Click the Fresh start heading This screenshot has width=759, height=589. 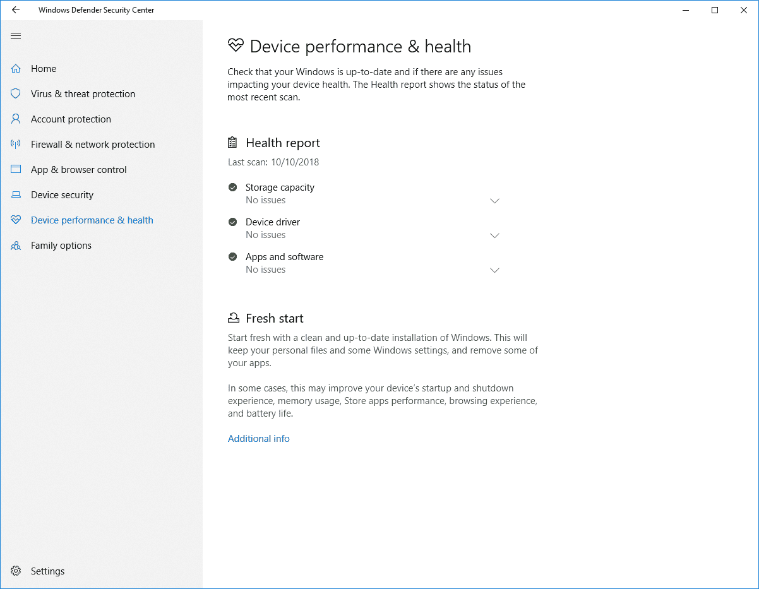coord(275,318)
